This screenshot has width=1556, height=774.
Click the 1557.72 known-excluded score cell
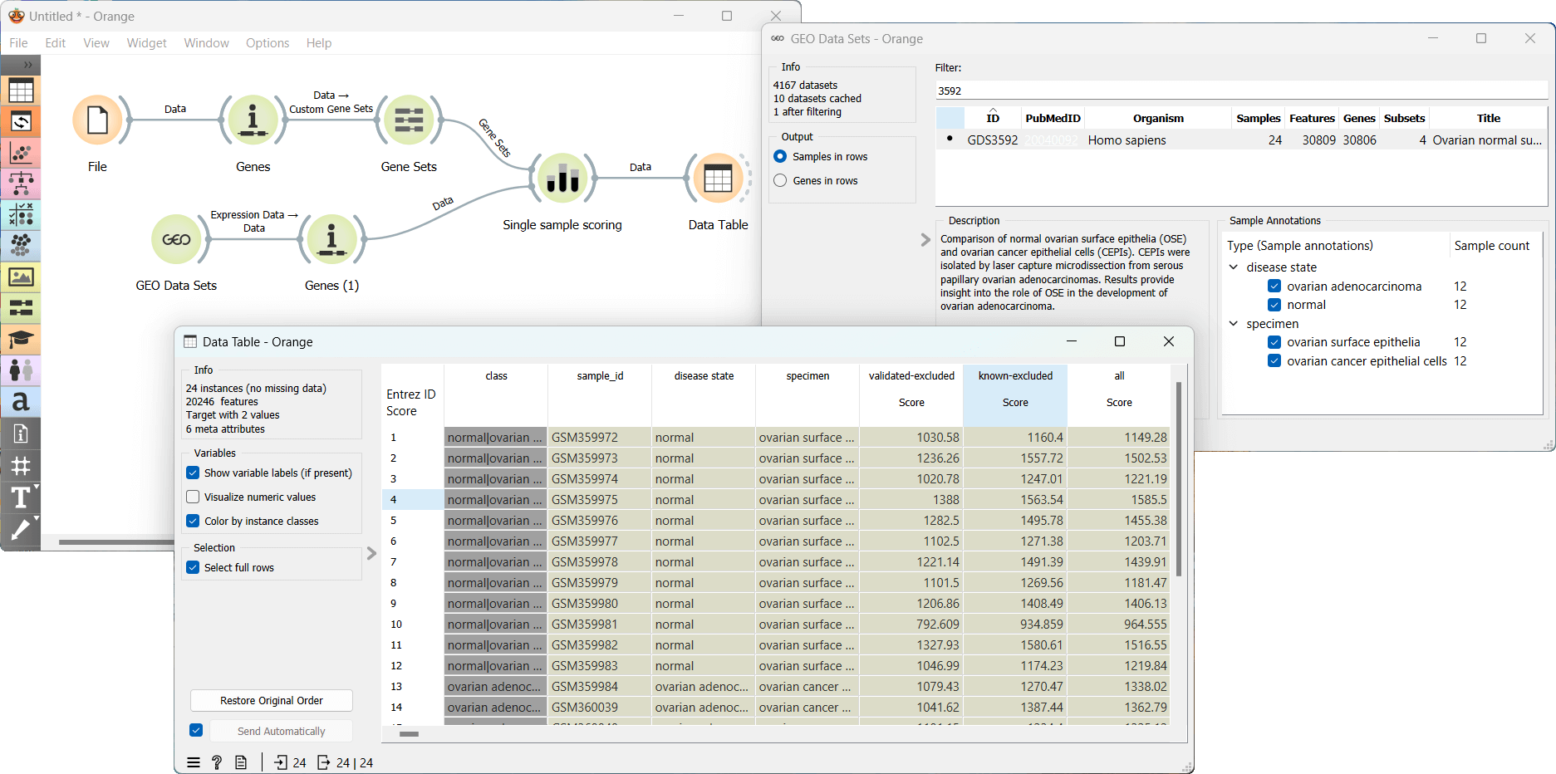coord(1015,458)
